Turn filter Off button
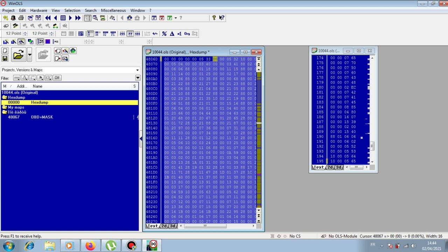Viewport: 448px width, 252px height. click(57, 78)
